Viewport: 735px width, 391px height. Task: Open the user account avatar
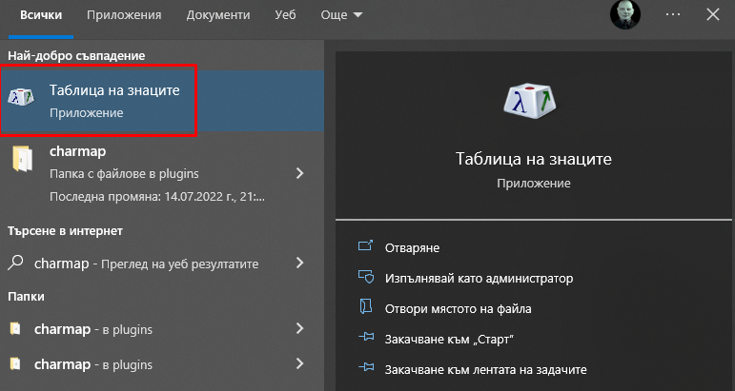tap(624, 14)
